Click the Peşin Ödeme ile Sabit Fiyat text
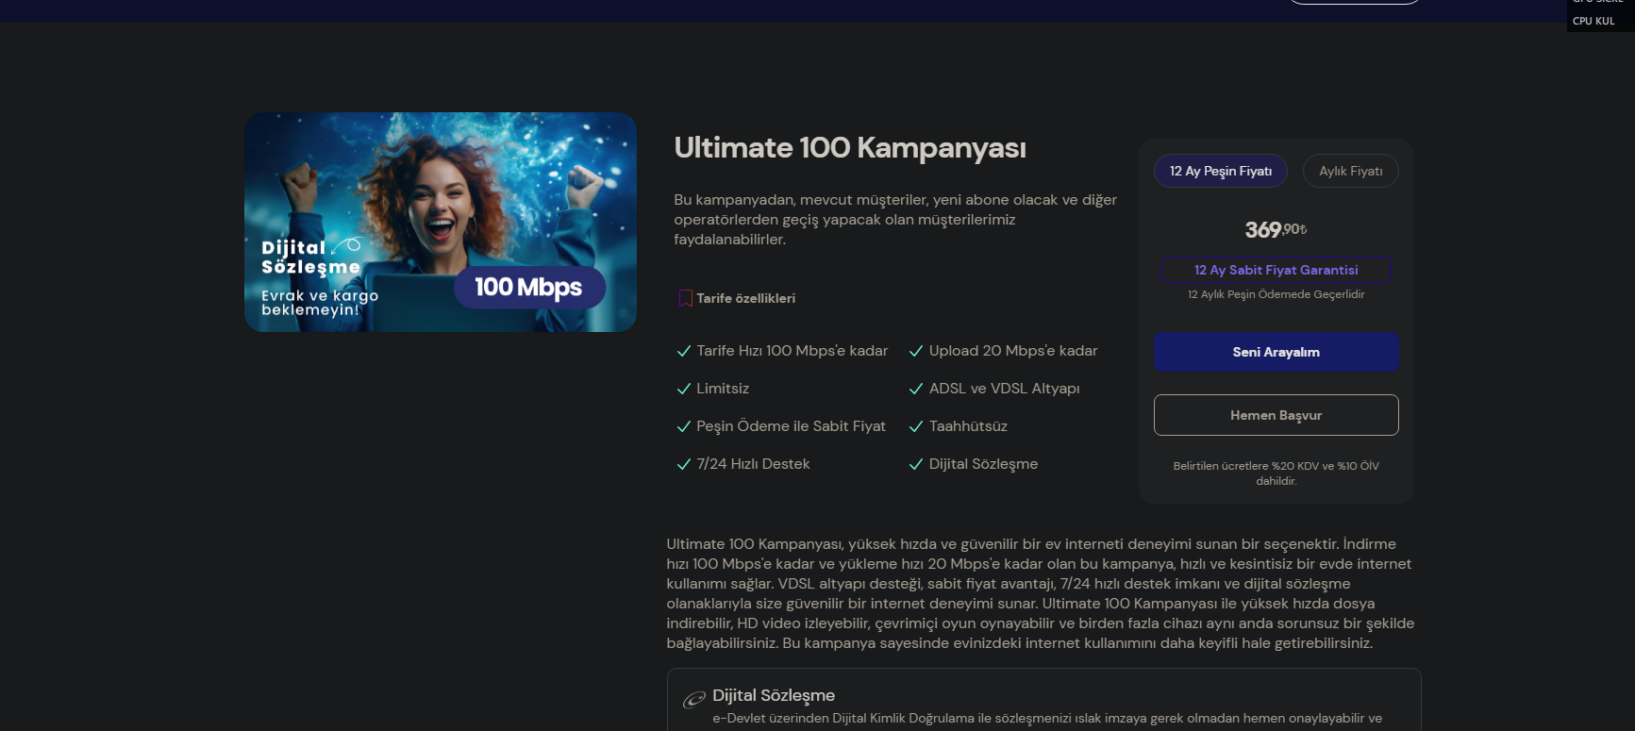This screenshot has width=1635, height=731. pyautogui.click(x=792, y=426)
